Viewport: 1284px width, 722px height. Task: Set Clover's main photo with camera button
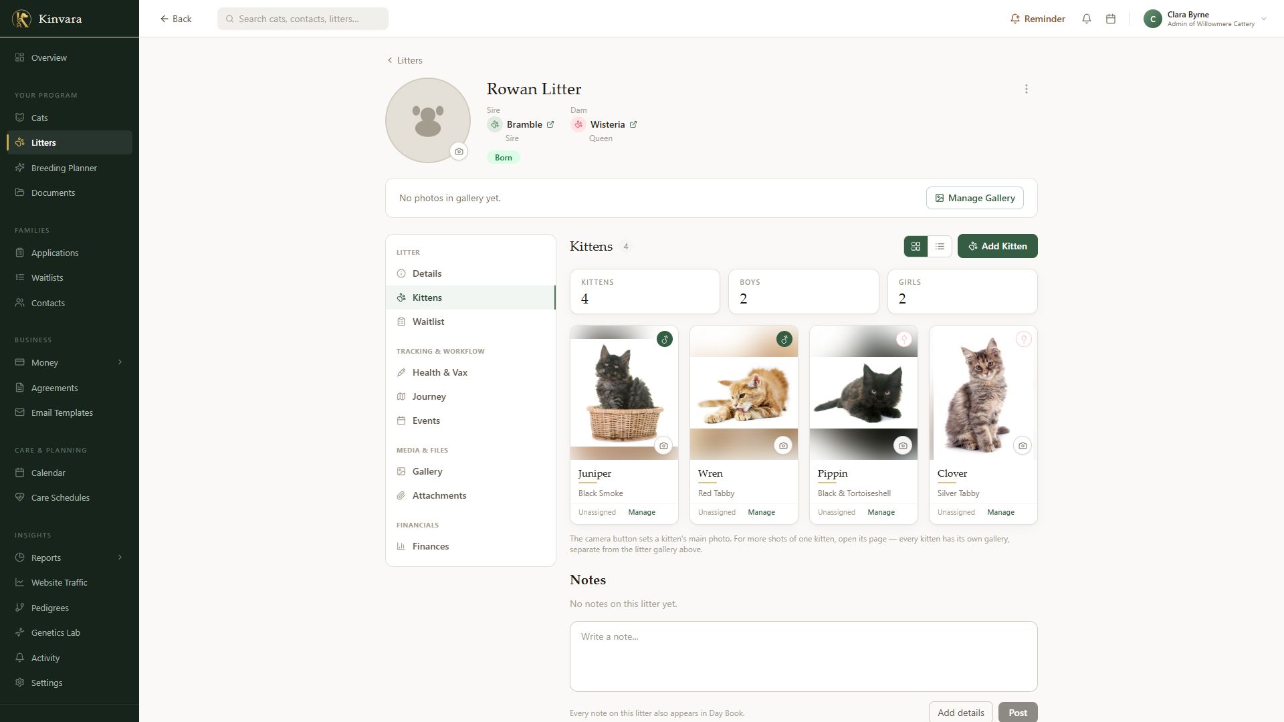click(1023, 446)
